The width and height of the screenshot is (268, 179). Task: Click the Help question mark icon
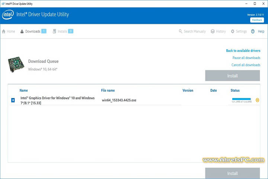click(253, 31)
